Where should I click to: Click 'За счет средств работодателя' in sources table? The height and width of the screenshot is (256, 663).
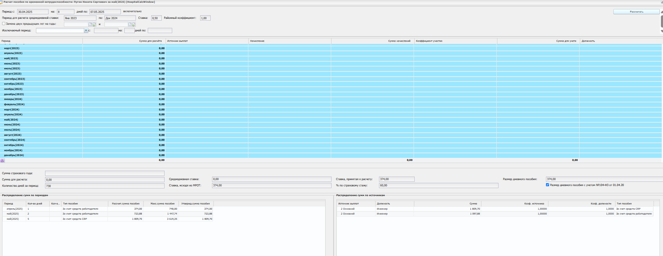coord(634,214)
